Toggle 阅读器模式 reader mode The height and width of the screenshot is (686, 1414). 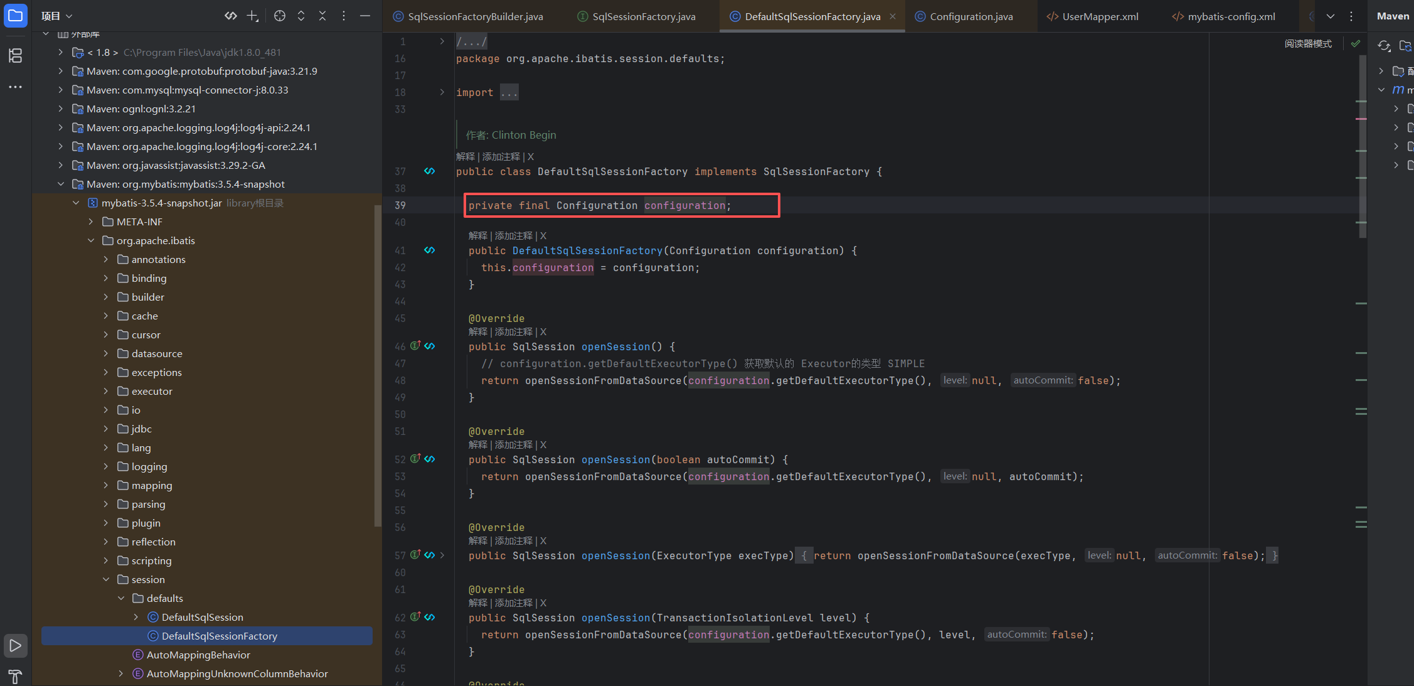click(x=1308, y=44)
